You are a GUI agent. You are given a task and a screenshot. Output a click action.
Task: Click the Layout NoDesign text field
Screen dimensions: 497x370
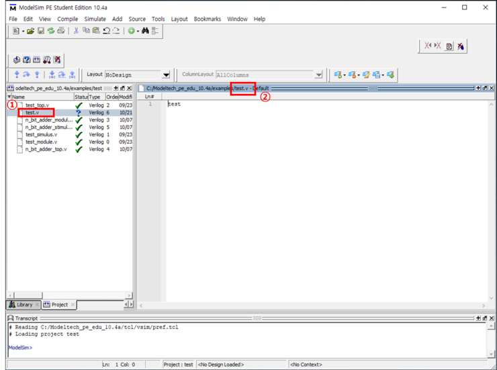coord(133,75)
